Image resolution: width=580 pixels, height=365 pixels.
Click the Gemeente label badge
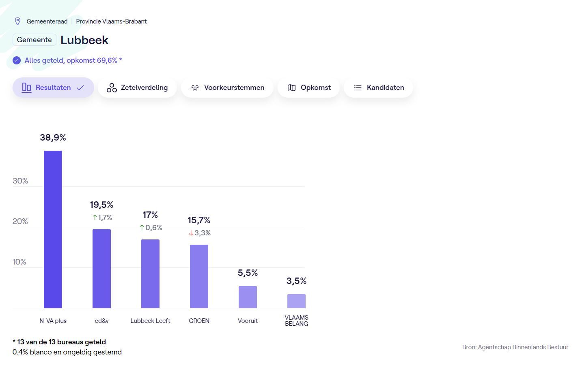(34, 40)
